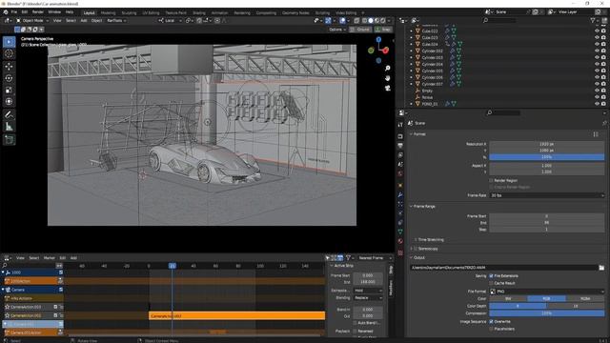Viewport: 610px width, 343px height.
Task: Open the Window menu
Action: [x=54, y=12]
